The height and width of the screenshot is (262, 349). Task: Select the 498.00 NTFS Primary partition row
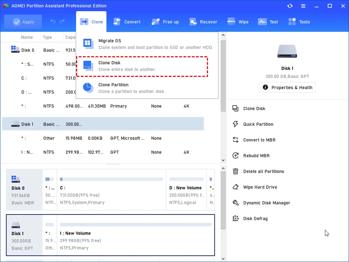point(103,106)
